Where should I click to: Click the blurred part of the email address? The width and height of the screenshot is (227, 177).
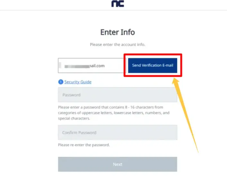pos(77,66)
